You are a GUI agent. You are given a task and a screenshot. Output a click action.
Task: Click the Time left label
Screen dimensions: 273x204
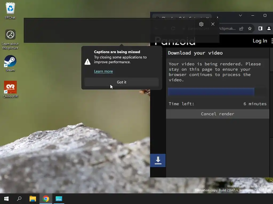pyautogui.click(x=181, y=104)
